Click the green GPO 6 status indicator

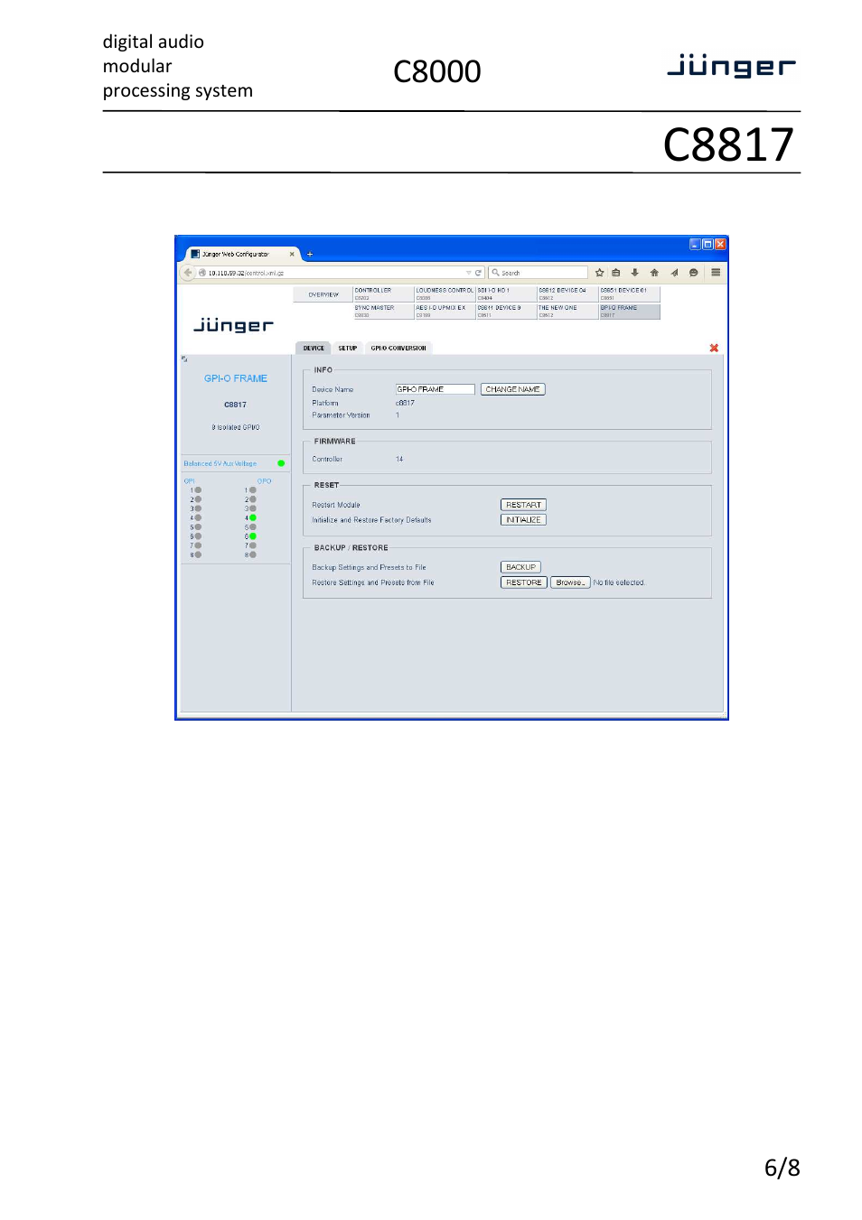pos(253,536)
